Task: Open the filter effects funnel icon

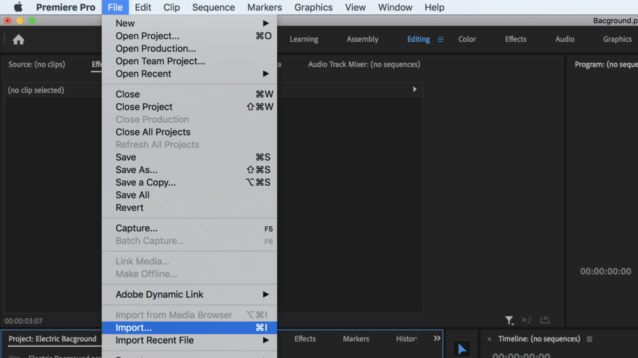Action: tap(509, 320)
